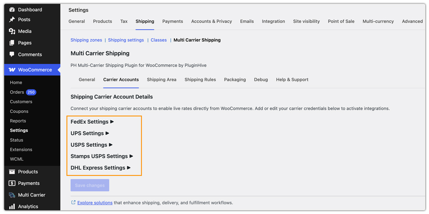Click the Dashboard gauge icon in sidebar
429x214 pixels.
click(12, 9)
